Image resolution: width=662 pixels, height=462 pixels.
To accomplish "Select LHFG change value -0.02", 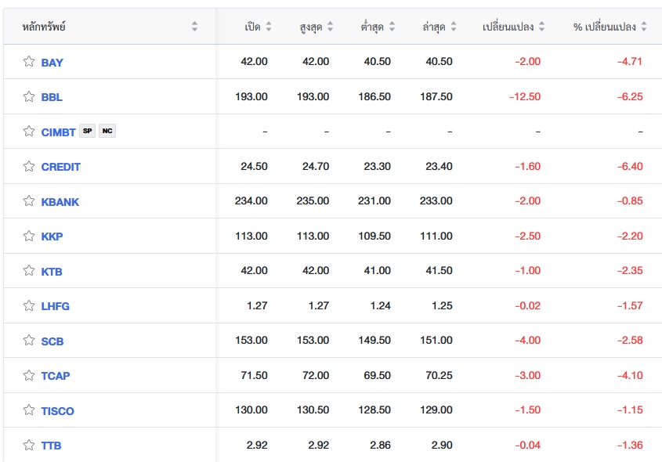I will click(528, 305).
